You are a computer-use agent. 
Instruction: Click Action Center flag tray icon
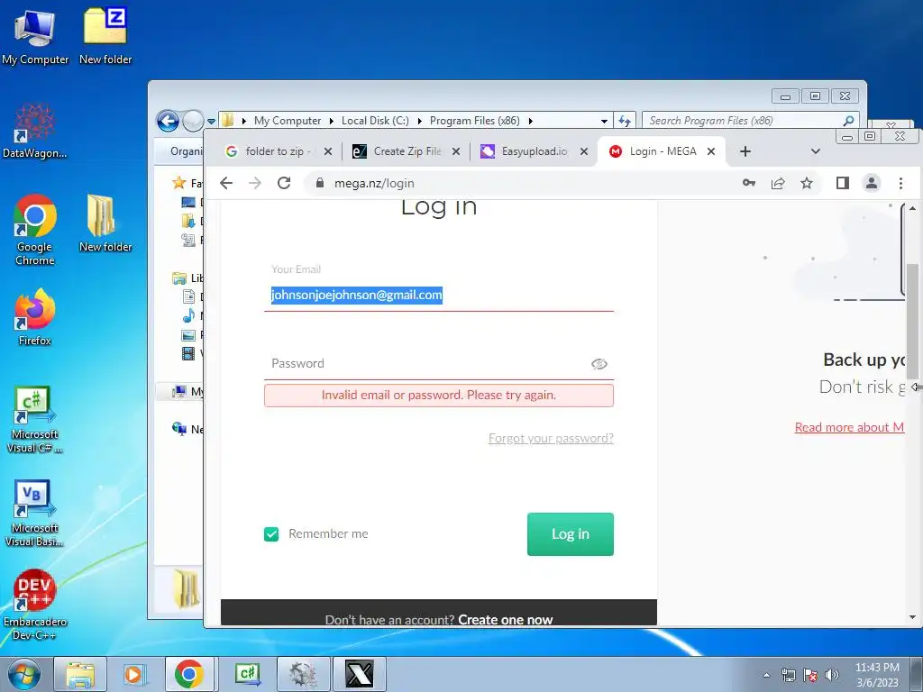tap(810, 675)
